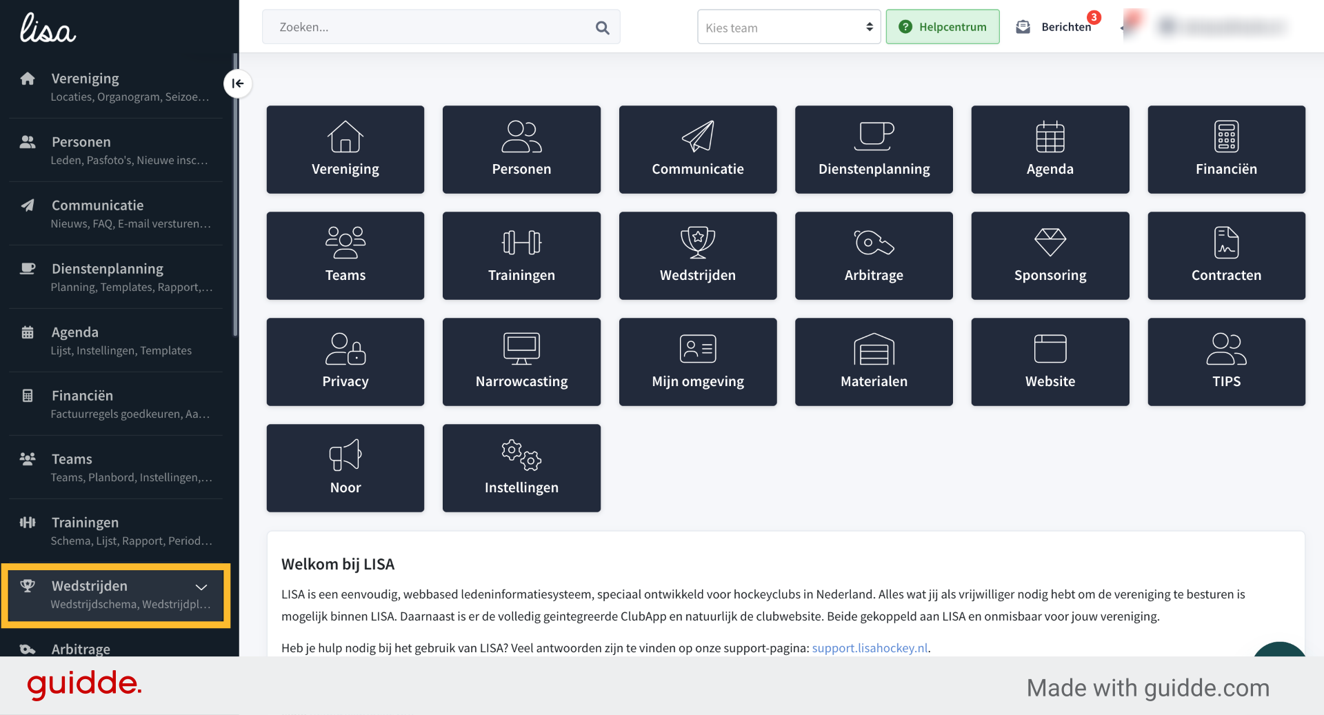Screen dimensions: 1324x715
Task: Open the Sponsoring diamond tile
Action: coord(1050,256)
